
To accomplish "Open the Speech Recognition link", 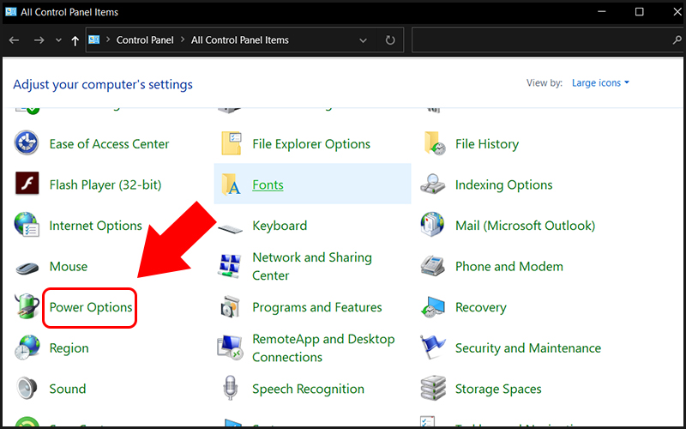I will (x=308, y=390).
